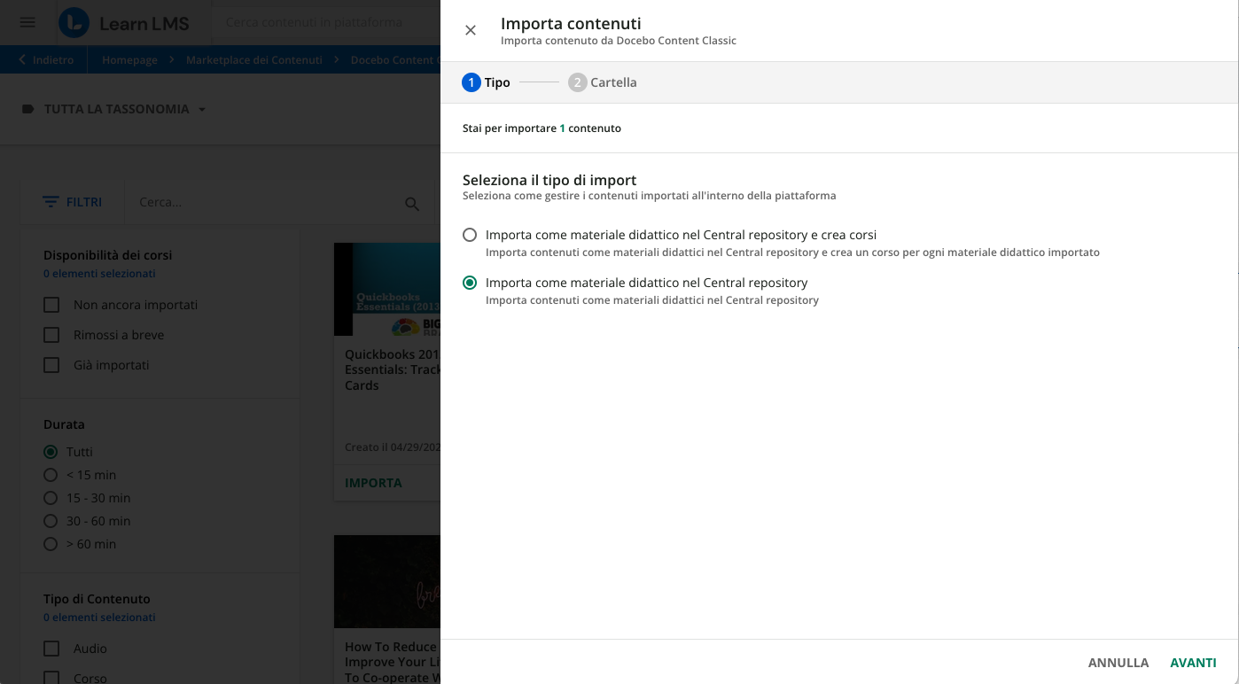Open the hamburger main menu
The image size is (1239, 684).
coord(27,22)
